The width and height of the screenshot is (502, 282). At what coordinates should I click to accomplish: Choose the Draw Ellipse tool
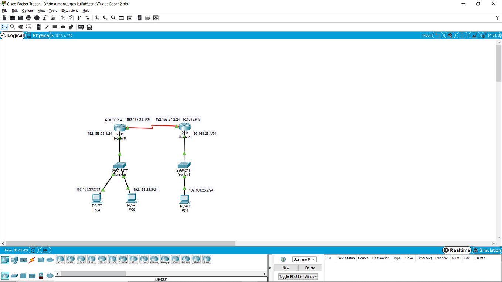pos(63,27)
